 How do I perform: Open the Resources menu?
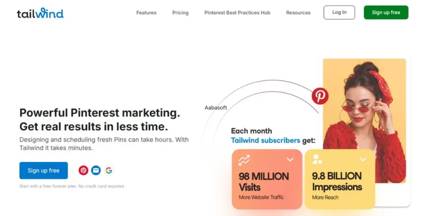(298, 13)
